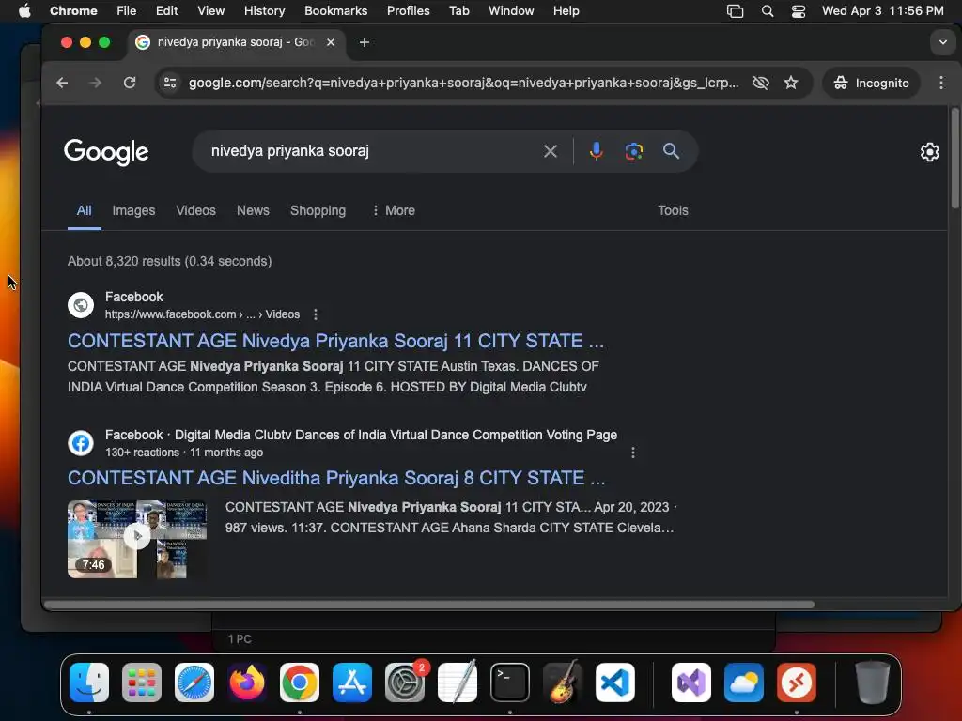The image size is (962, 721).
Task: Close the nivedya priyanka sooraj tab
Action: click(331, 42)
